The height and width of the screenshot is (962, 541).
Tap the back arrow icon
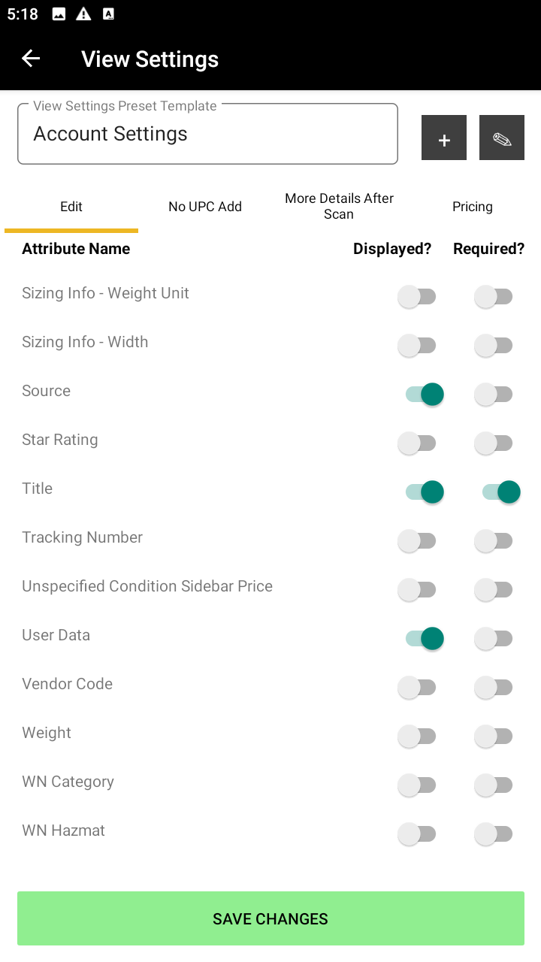31,59
